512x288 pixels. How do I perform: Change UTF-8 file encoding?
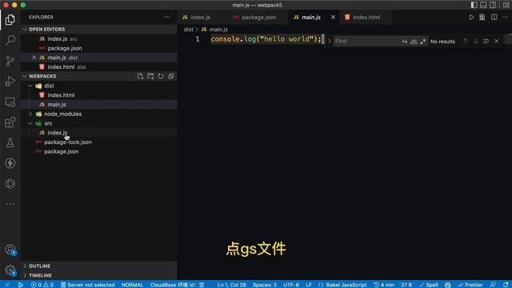291,285
